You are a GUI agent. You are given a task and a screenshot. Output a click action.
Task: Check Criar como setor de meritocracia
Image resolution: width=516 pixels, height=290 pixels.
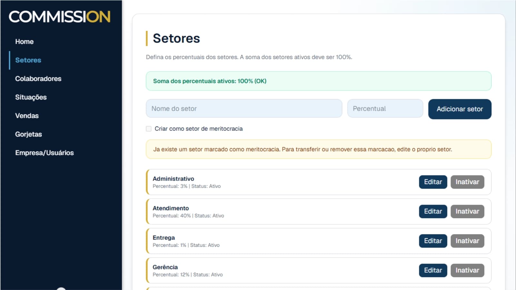coord(149,129)
